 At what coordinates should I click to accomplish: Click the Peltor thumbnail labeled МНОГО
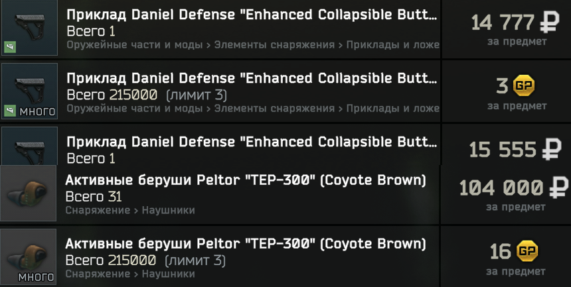(x=29, y=257)
